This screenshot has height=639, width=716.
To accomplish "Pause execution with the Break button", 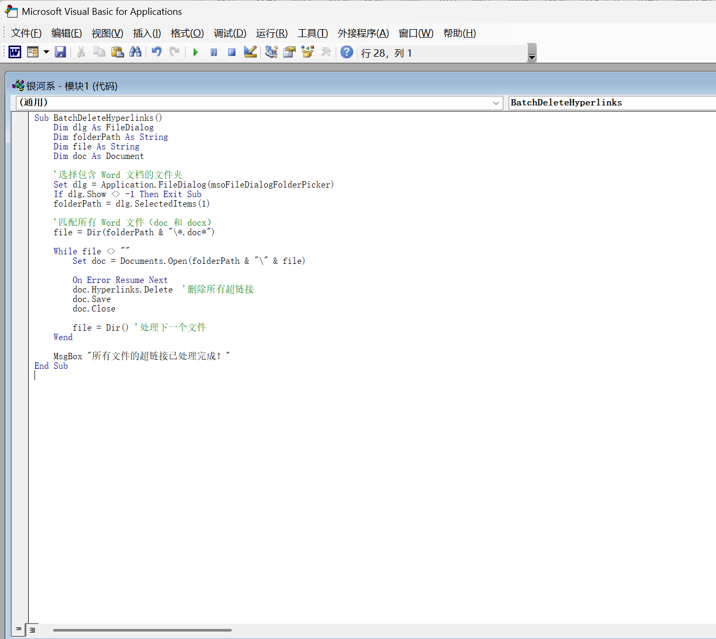I will [214, 52].
